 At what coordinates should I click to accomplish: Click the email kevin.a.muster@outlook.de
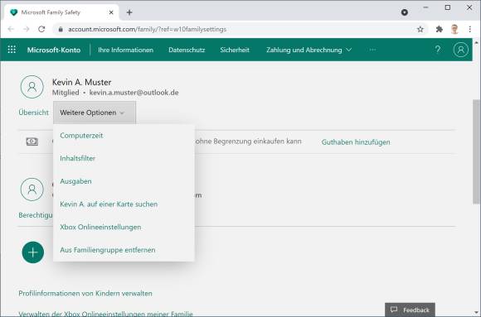[134, 93]
